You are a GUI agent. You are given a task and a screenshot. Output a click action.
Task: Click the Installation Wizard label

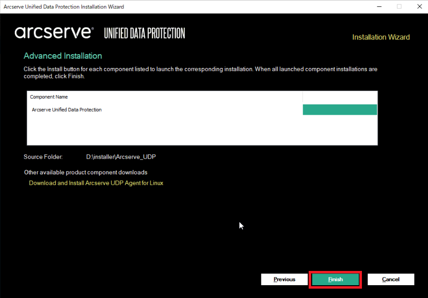pos(381,37)
